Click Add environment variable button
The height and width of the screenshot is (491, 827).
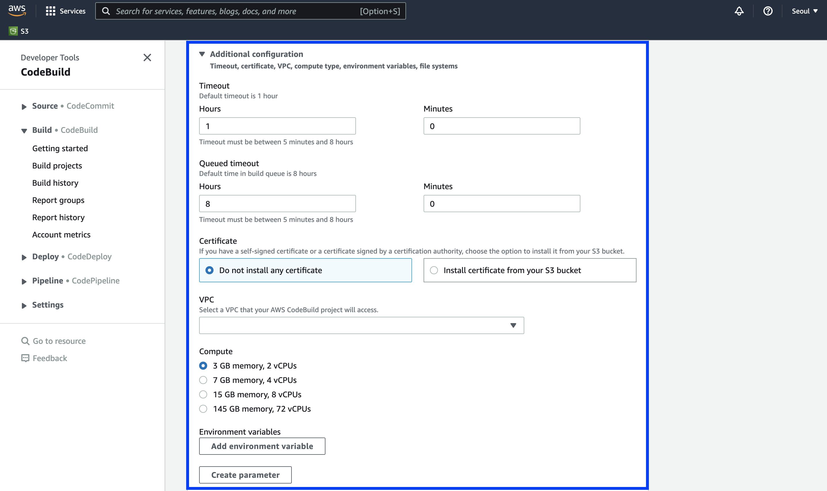coord(262,446)
